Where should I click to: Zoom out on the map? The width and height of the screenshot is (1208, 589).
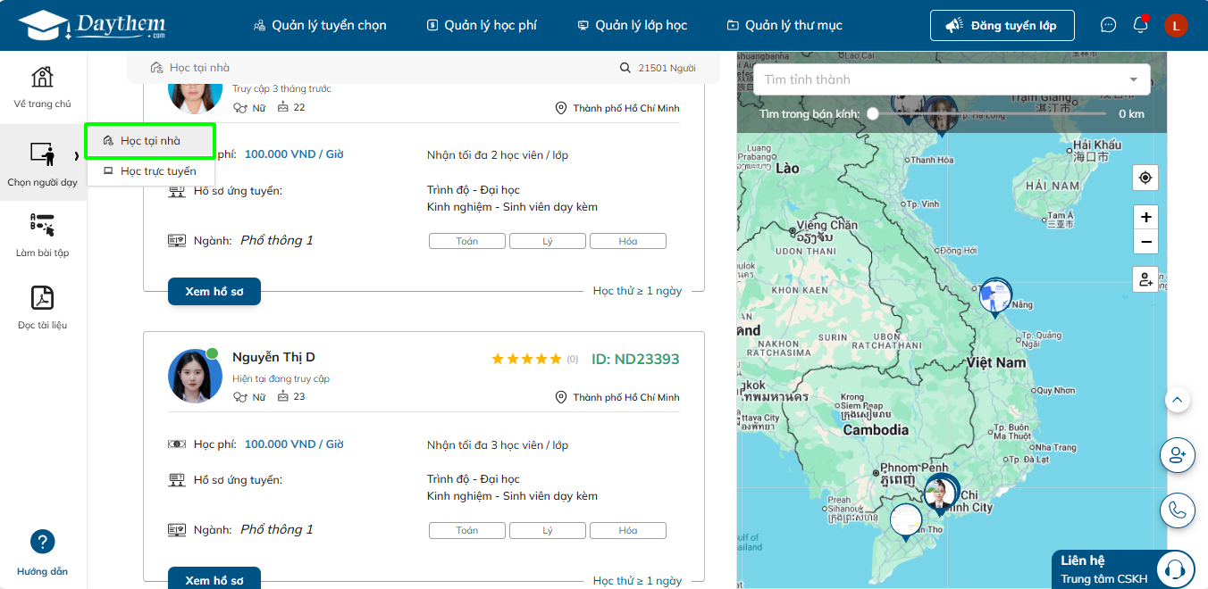pyautogui.click(x=1145, y=242)
